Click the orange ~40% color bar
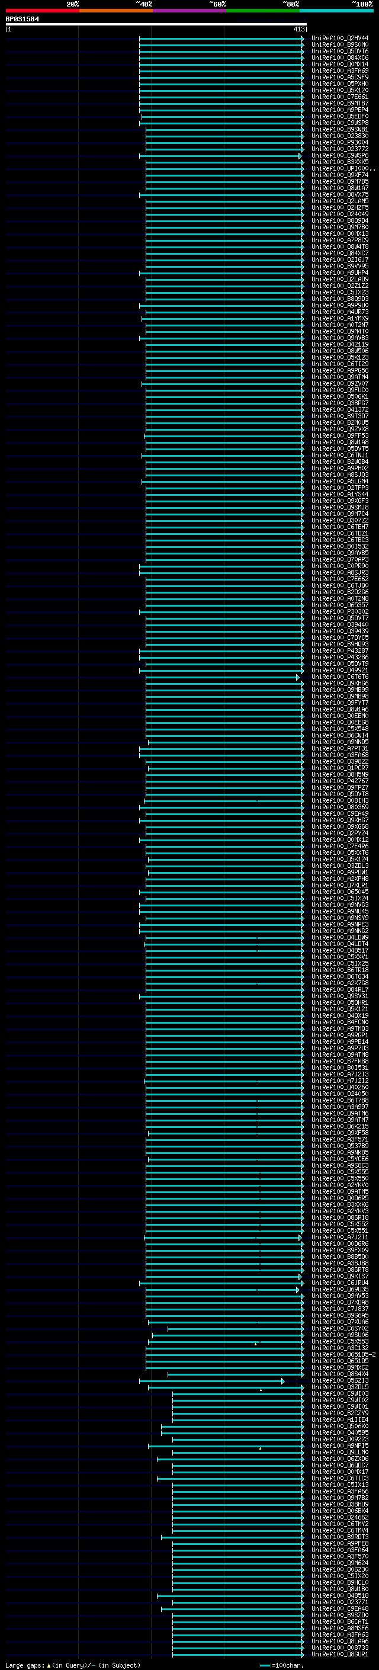Viewport: 379px width, 1670px height. 116,11
